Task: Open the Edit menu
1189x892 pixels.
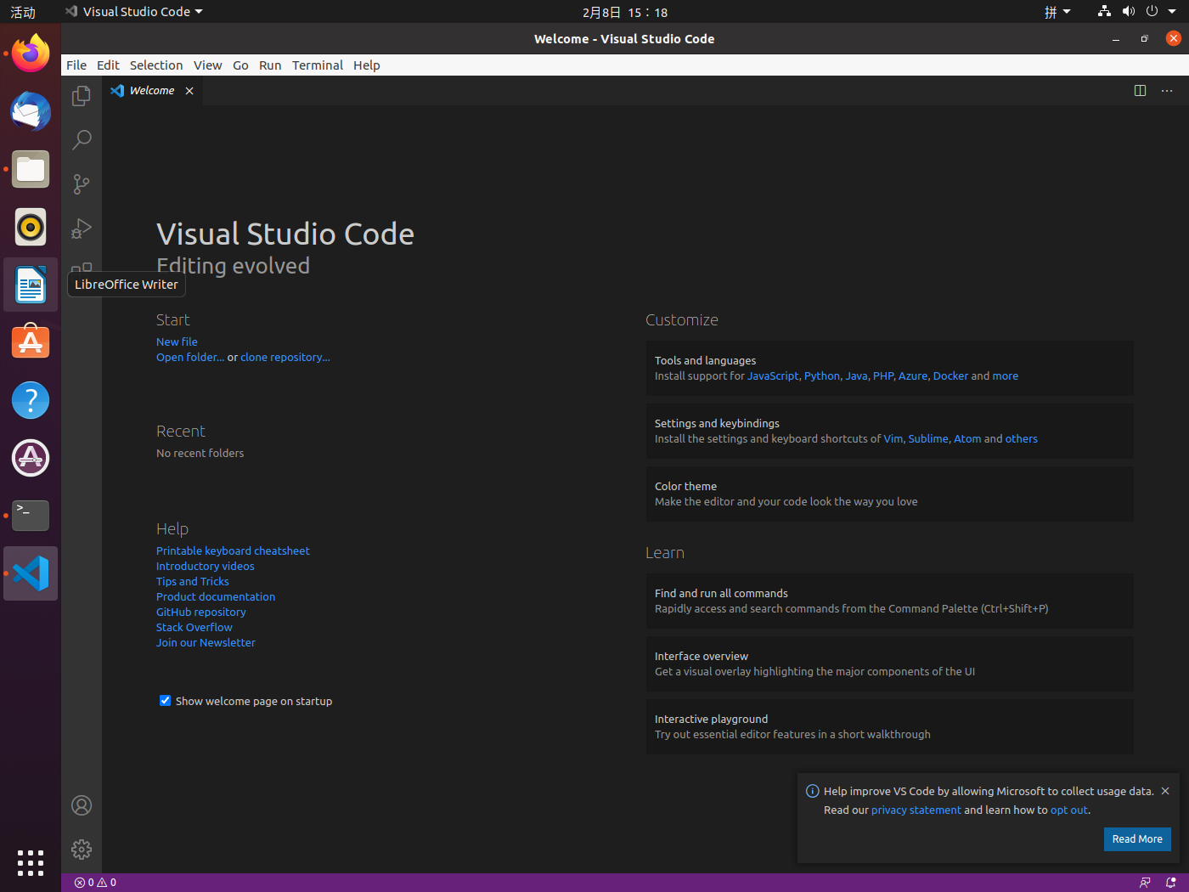Action: (108, 65)
